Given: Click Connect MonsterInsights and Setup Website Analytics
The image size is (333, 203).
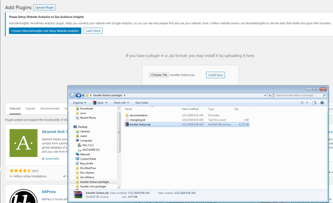Looking at the screenshot, I should (45, 31).
